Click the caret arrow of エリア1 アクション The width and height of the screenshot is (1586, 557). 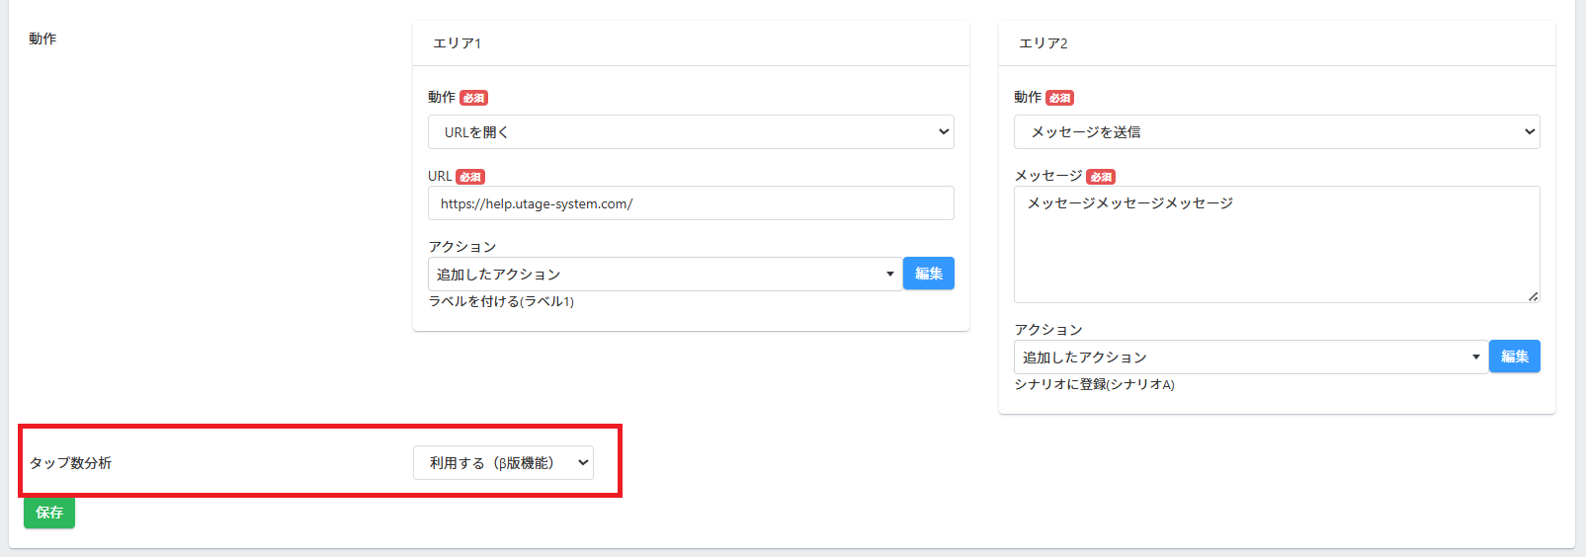(x=889, y=275)
